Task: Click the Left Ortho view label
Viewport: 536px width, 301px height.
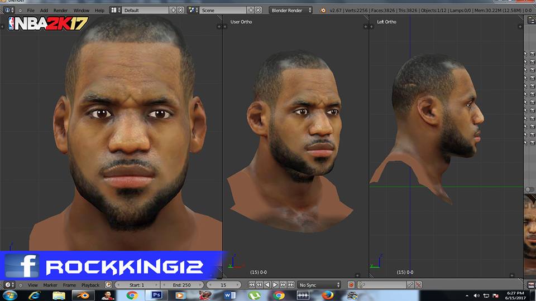Action: pyautogui.click(x=386, y=22)
